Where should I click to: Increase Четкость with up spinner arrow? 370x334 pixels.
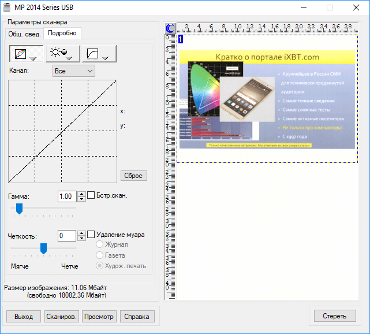click(81, 233)
